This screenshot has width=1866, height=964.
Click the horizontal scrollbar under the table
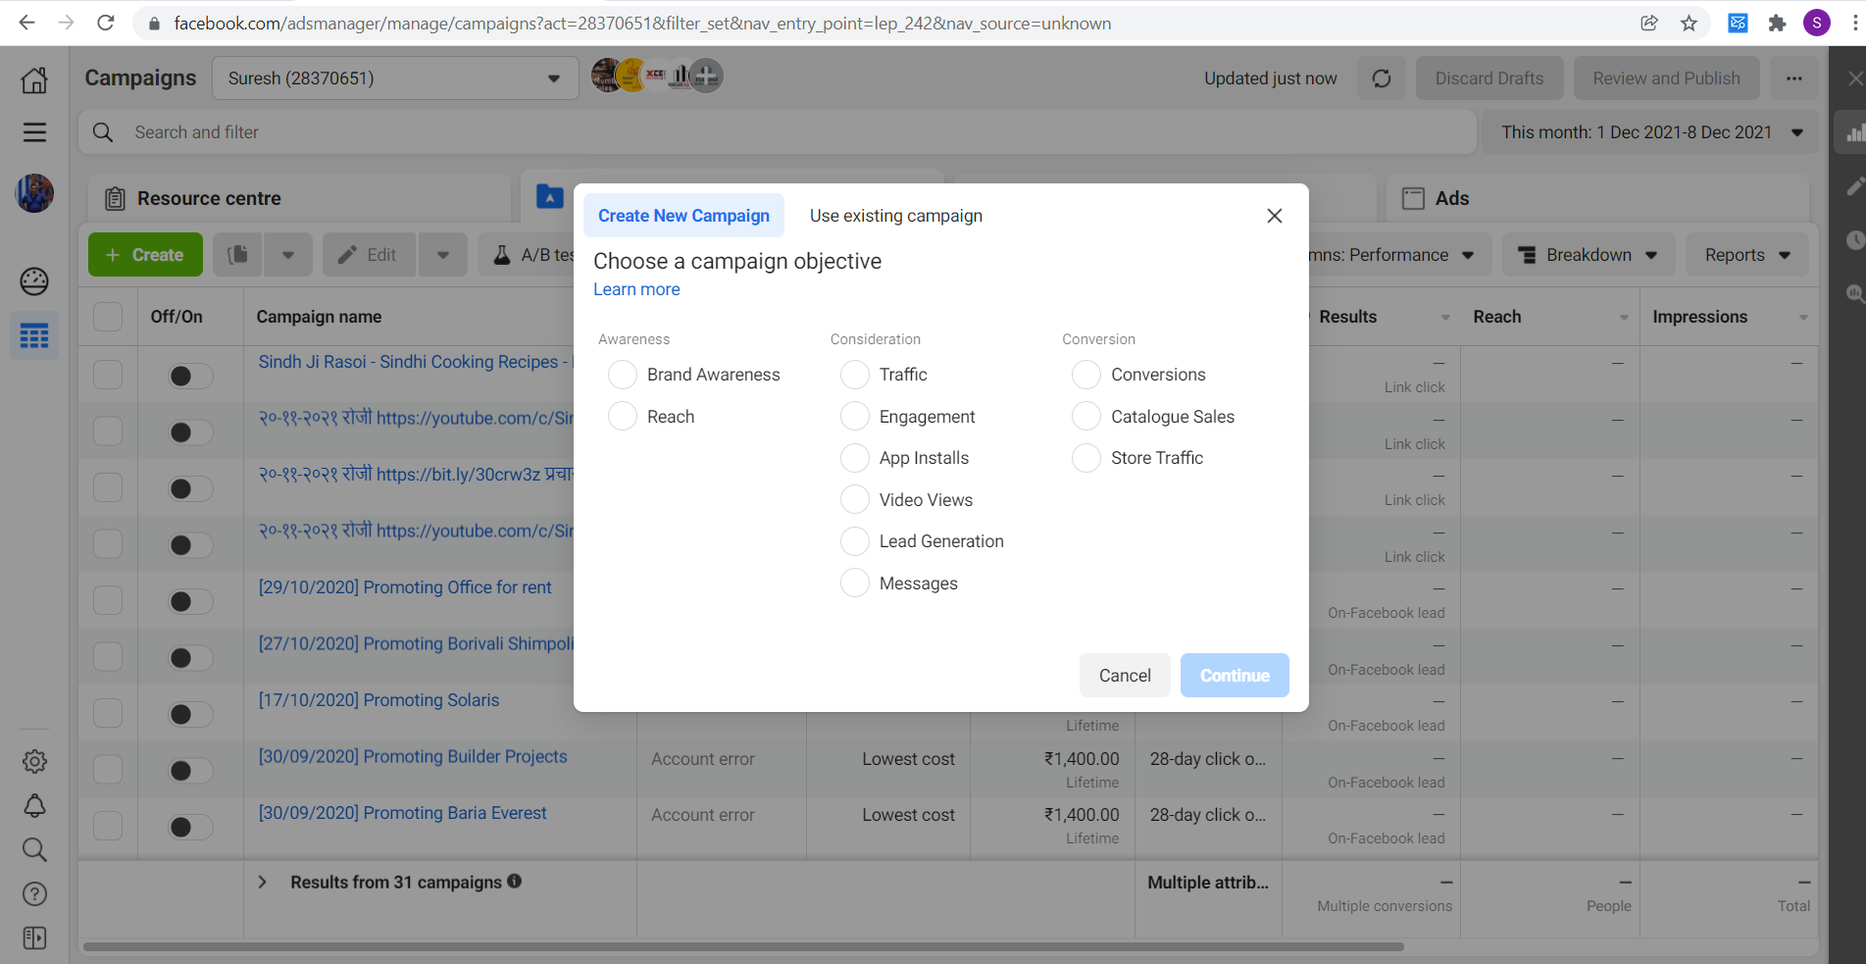pos(743,946)
